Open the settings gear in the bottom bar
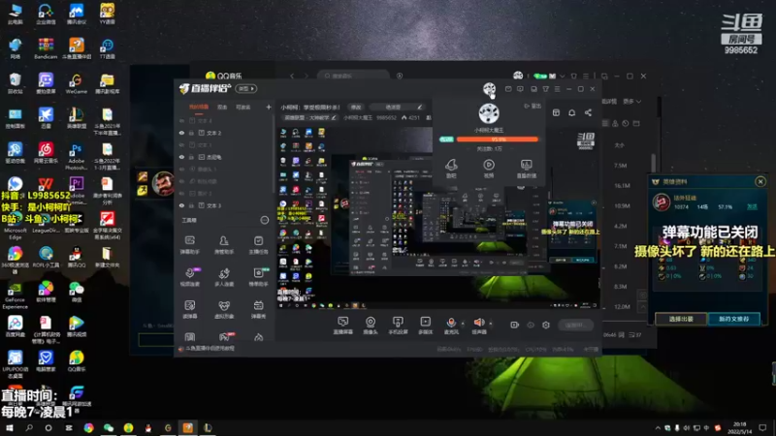Image resolution: width=776 pixels, height=436 pixels. click(546, 325)
